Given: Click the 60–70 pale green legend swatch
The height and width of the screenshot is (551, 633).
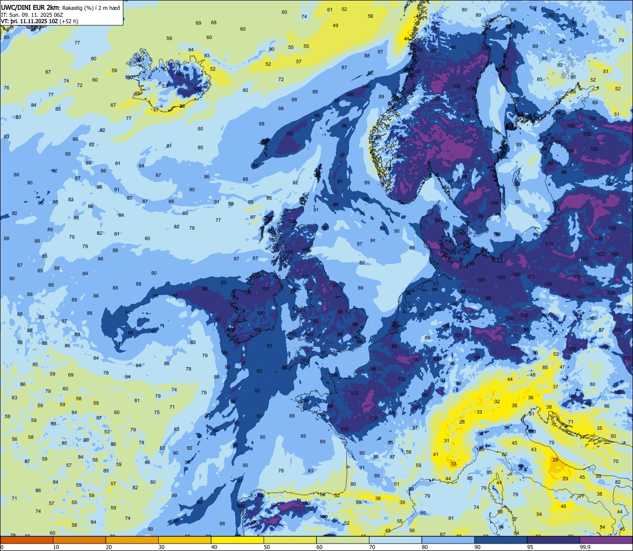Looking at the screenshot, I should (x=343, y=540).
